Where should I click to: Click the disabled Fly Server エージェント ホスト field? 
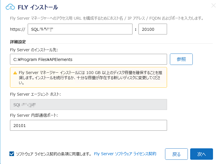point(89,104)
